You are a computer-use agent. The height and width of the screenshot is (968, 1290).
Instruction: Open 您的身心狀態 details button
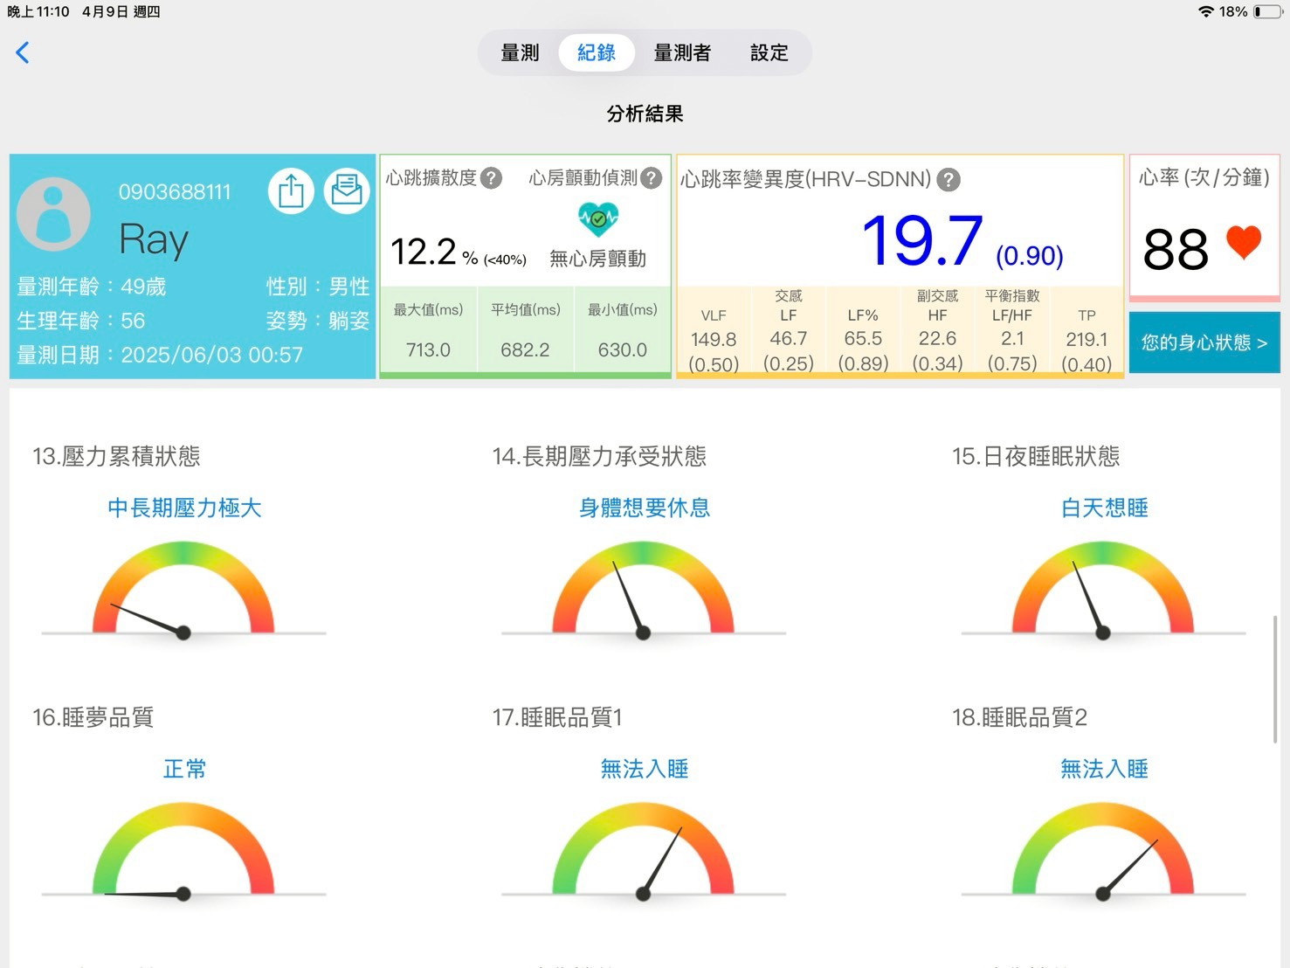point(1204,342)
